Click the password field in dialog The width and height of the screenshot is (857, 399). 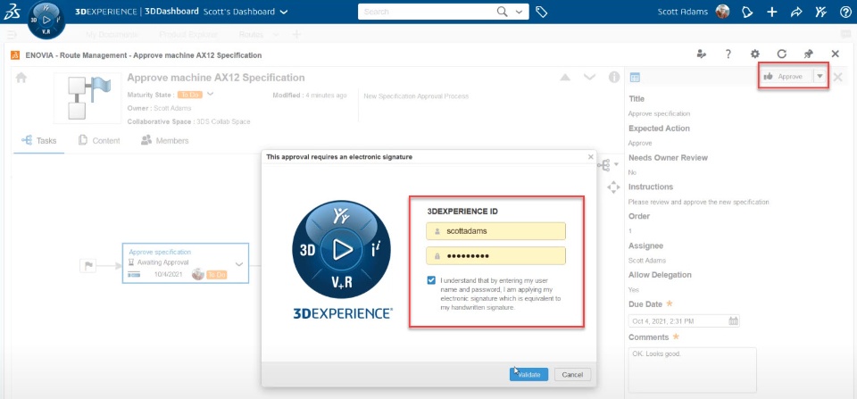point(495,256)
